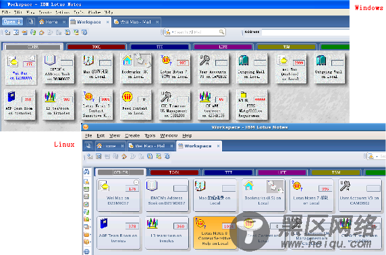Open User Accounts V3 on CAMDB02 tile, Linux
Viewport: 386px width, 255px height.
click(x=360, y=195)
